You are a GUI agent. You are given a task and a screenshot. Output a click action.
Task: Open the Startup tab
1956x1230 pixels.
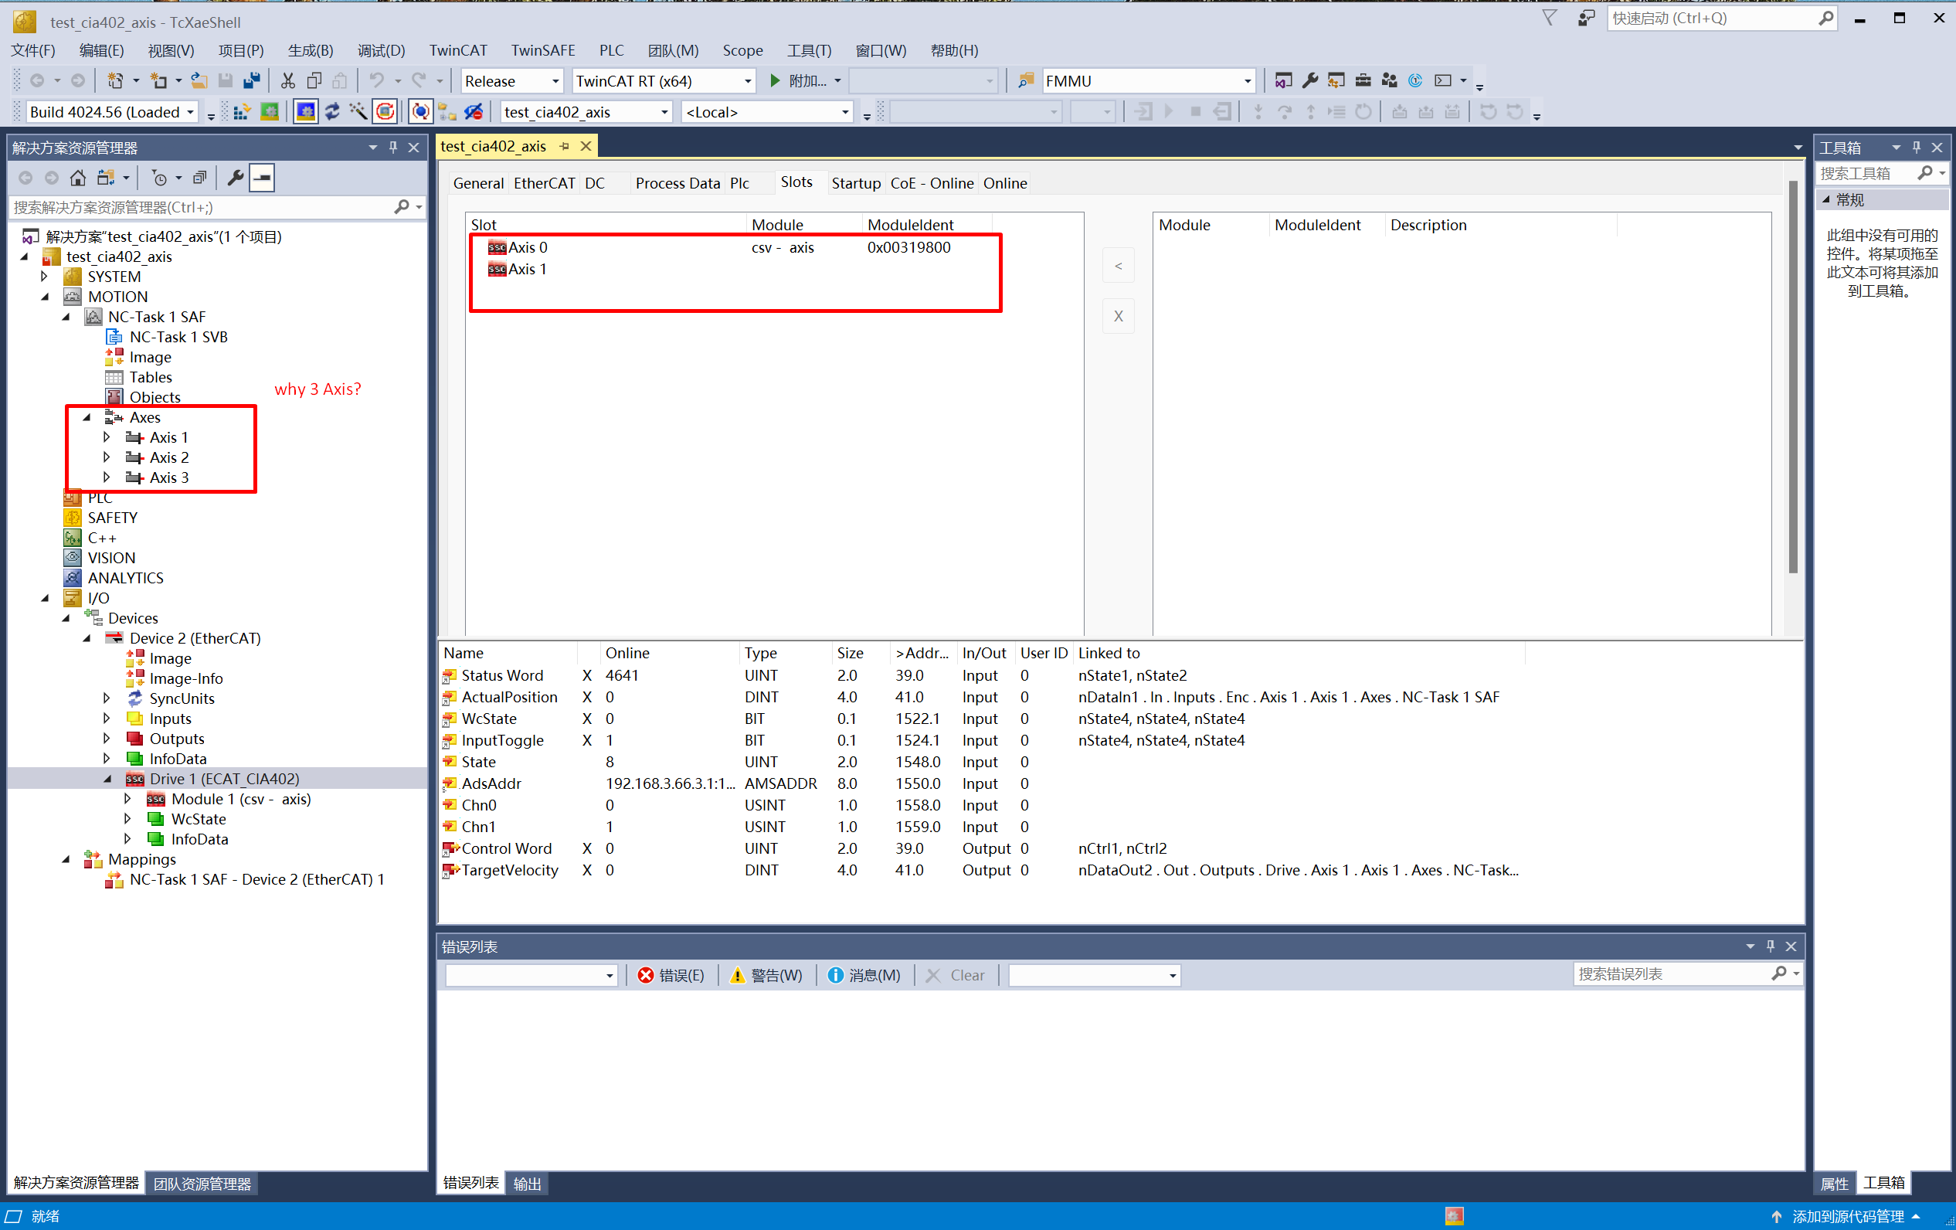tap(855, 183)
